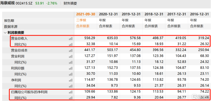The image size is (211, 101).
Task: Click revenue value 498.37
Action: click(x=158, y=38)
